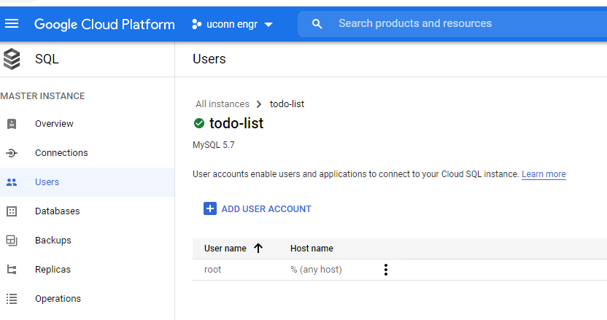Click the green status checkmark icon
Screen dimensions: 607x320
[199, 123]
